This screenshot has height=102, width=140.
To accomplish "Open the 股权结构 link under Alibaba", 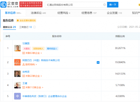I will (30, 64).
